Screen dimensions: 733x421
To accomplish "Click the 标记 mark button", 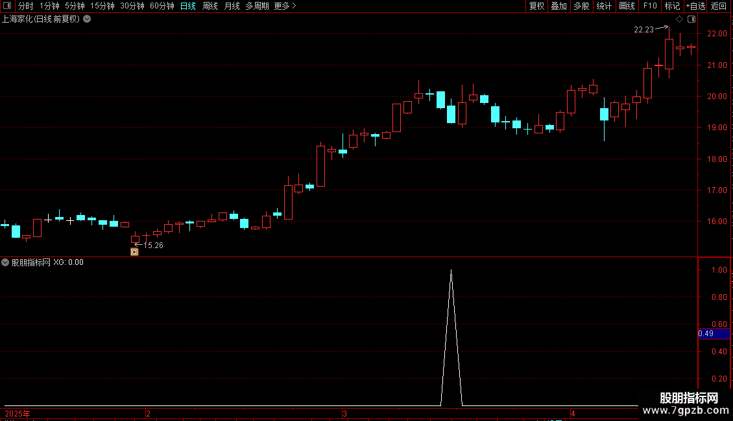I will coord(672,6).
